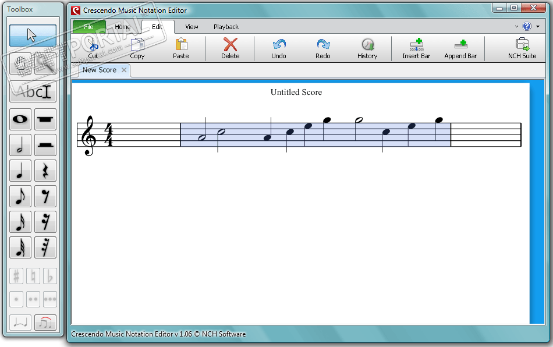Switch to the Home ribbon tab

pos(123,27)
